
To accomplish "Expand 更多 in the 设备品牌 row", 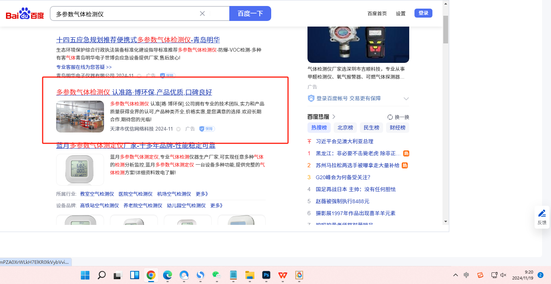I will click(x=217, y=205).
